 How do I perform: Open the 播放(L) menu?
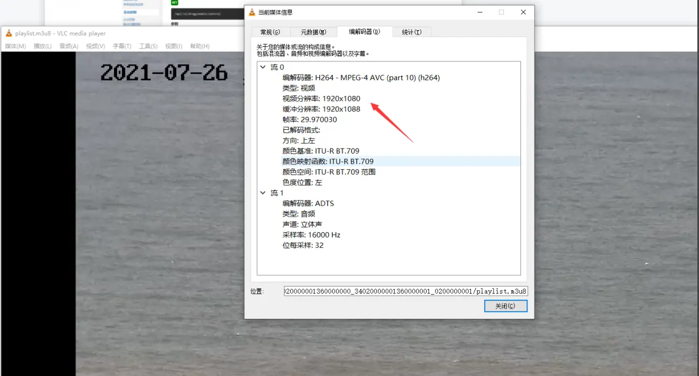(43, 46)
